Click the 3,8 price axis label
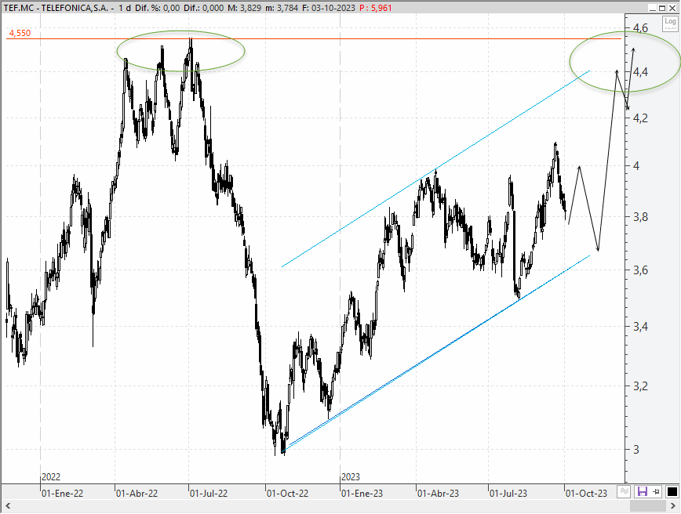 click(640, 217)
